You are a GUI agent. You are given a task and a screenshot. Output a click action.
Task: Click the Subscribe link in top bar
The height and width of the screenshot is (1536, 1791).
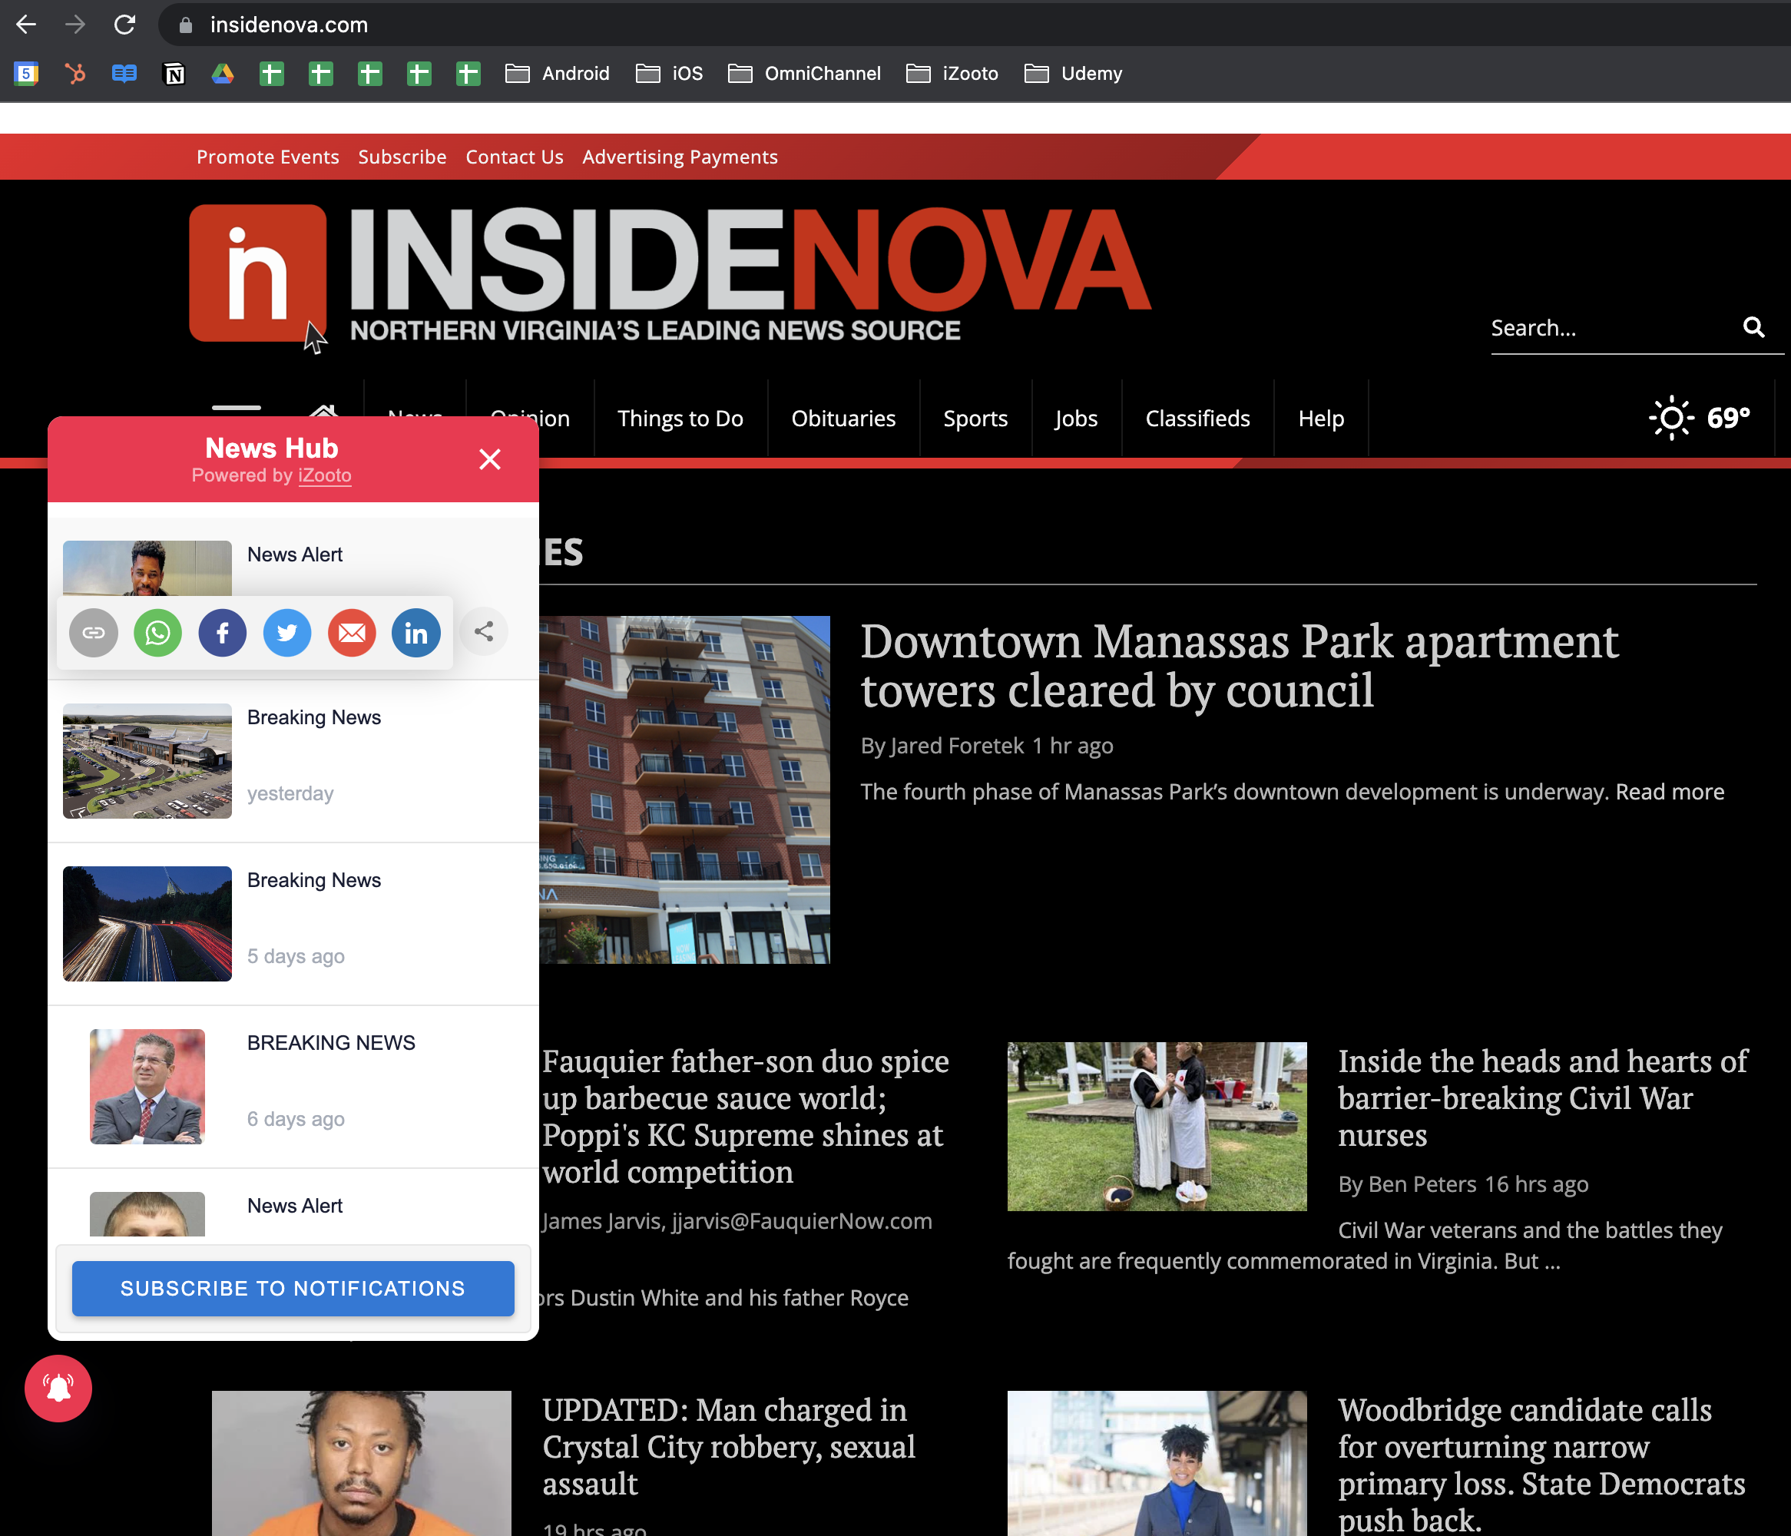(x=402, y=157)
